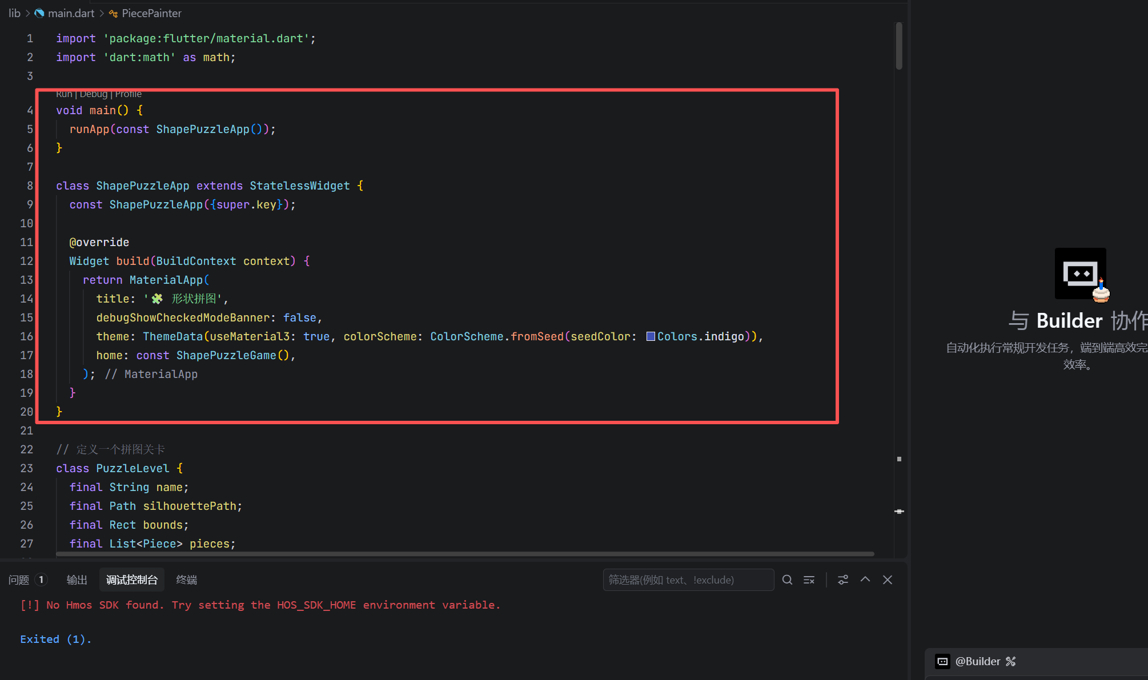The image size is (1148, 680).
Task: Maximize the panel with the chevron-up icon
Action: coord(865,580)
